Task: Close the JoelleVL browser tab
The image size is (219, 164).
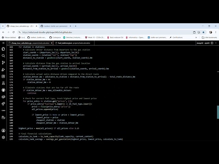Action: [70, 26]
